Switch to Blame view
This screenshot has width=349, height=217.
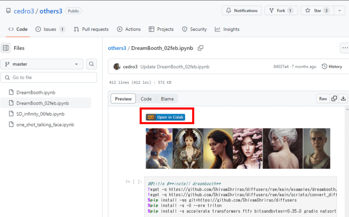[167, 98]
